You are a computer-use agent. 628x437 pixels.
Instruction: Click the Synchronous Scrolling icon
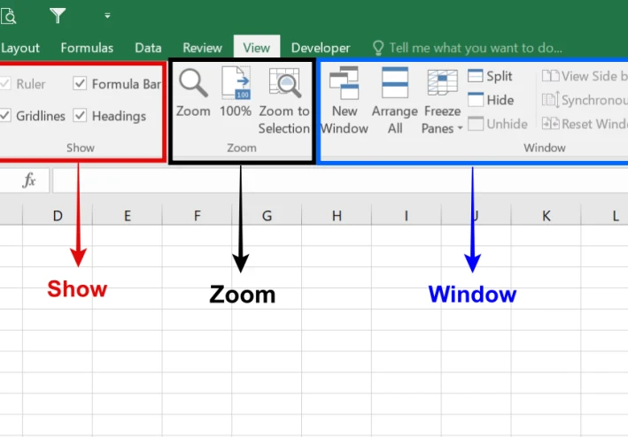(x=550, y=100)
